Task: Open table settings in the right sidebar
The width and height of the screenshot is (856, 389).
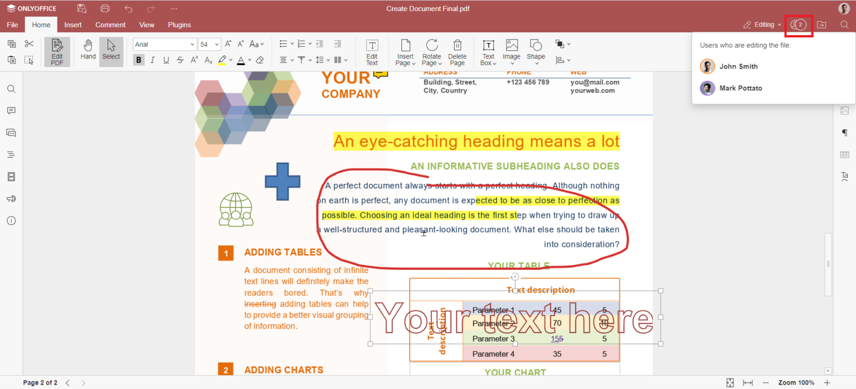Action: 844,154
